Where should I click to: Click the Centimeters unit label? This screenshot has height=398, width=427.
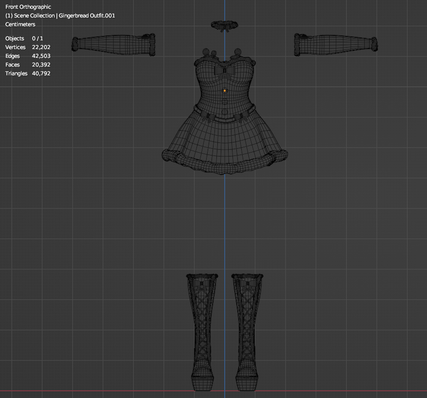[x=20, y=24]
